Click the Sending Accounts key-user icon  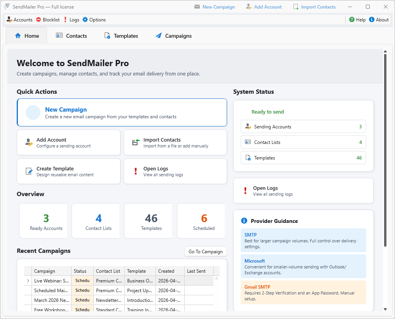pos(248,126)
